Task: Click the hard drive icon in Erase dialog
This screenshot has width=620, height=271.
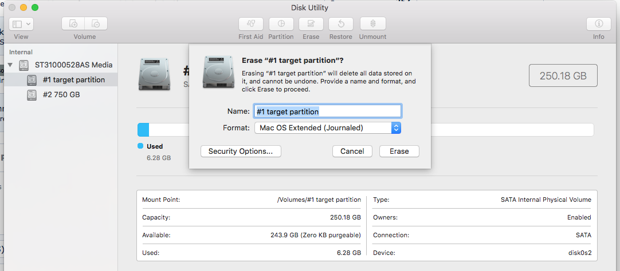Action: pos(219,72)
